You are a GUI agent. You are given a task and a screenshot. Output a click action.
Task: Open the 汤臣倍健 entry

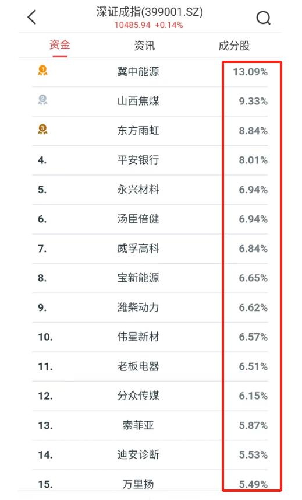[x=150, y=219]
